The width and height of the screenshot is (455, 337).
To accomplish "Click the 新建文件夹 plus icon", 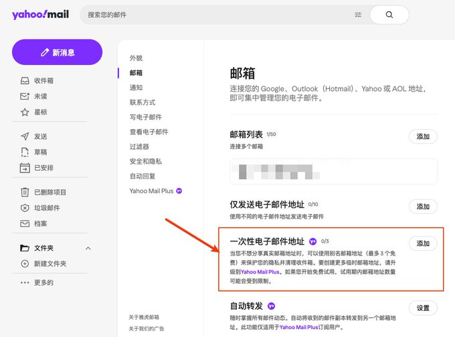I will [25, 263].
